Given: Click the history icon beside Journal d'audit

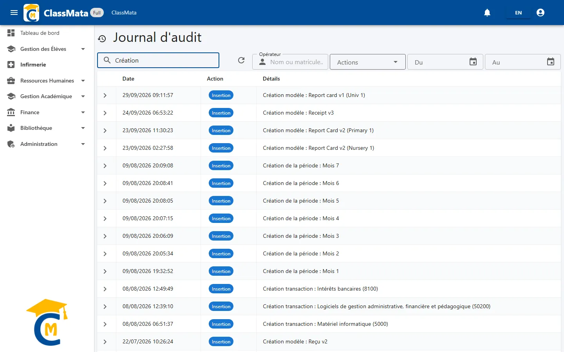Looking at the screenshot, I should (102, 39).
